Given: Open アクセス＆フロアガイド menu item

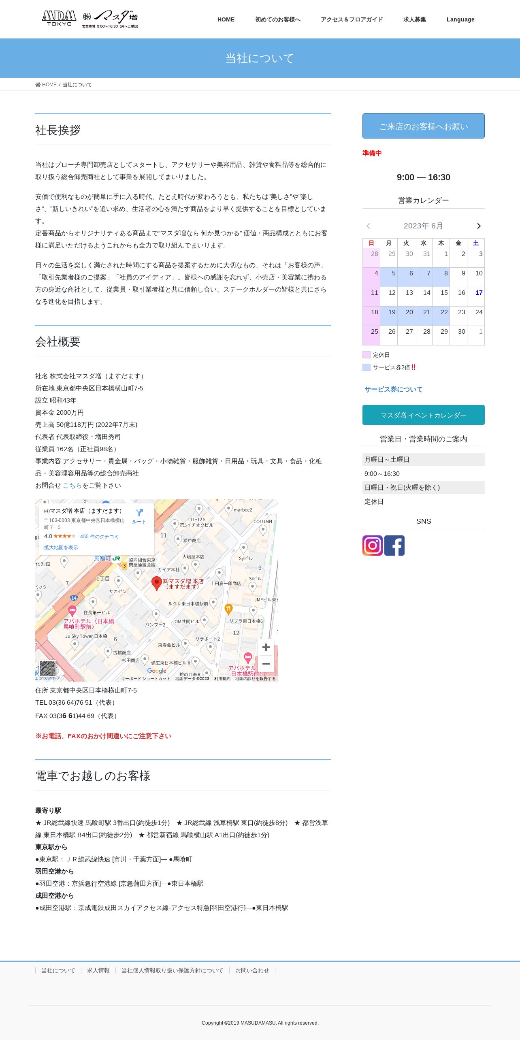Looking at the screenshot, I should tap(352, 19).
